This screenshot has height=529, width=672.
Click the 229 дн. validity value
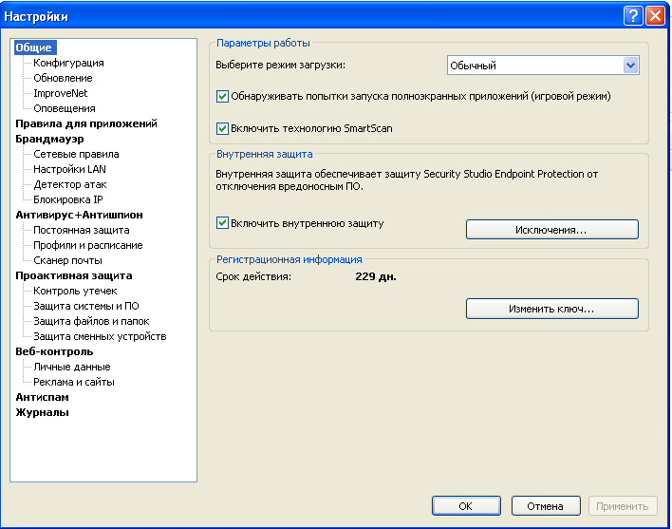click(376, 276)
